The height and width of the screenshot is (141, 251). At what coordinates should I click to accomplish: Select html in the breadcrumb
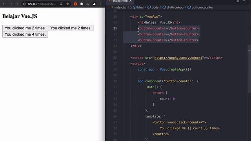point(138,7)
